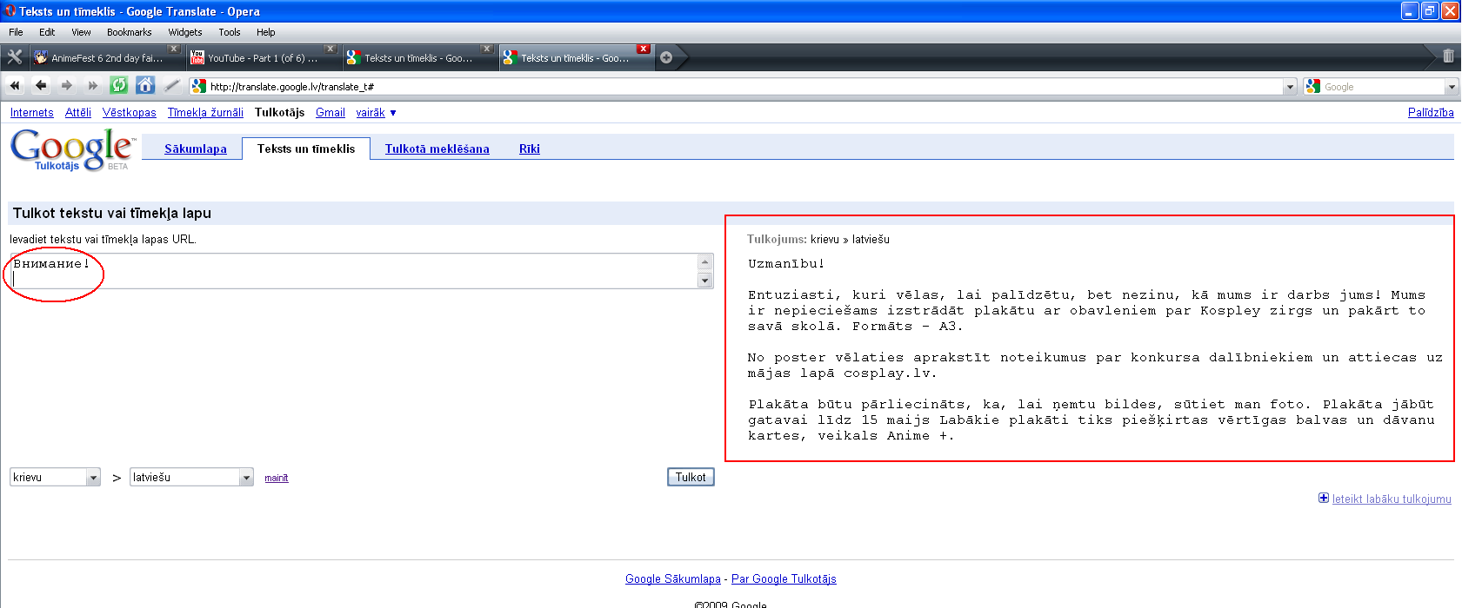Click the site favicon in address bar

(199, 86)
